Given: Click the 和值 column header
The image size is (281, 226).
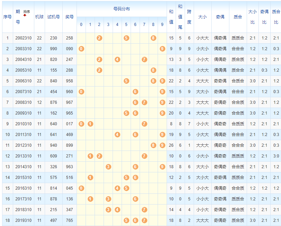Looking at the screenshot, I should (x=171, y=17).
